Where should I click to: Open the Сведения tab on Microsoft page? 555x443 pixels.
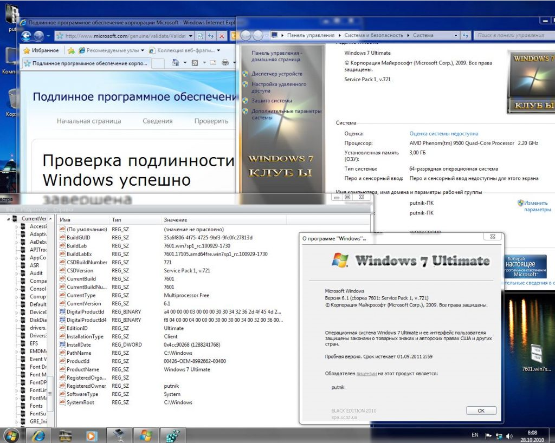158,121
